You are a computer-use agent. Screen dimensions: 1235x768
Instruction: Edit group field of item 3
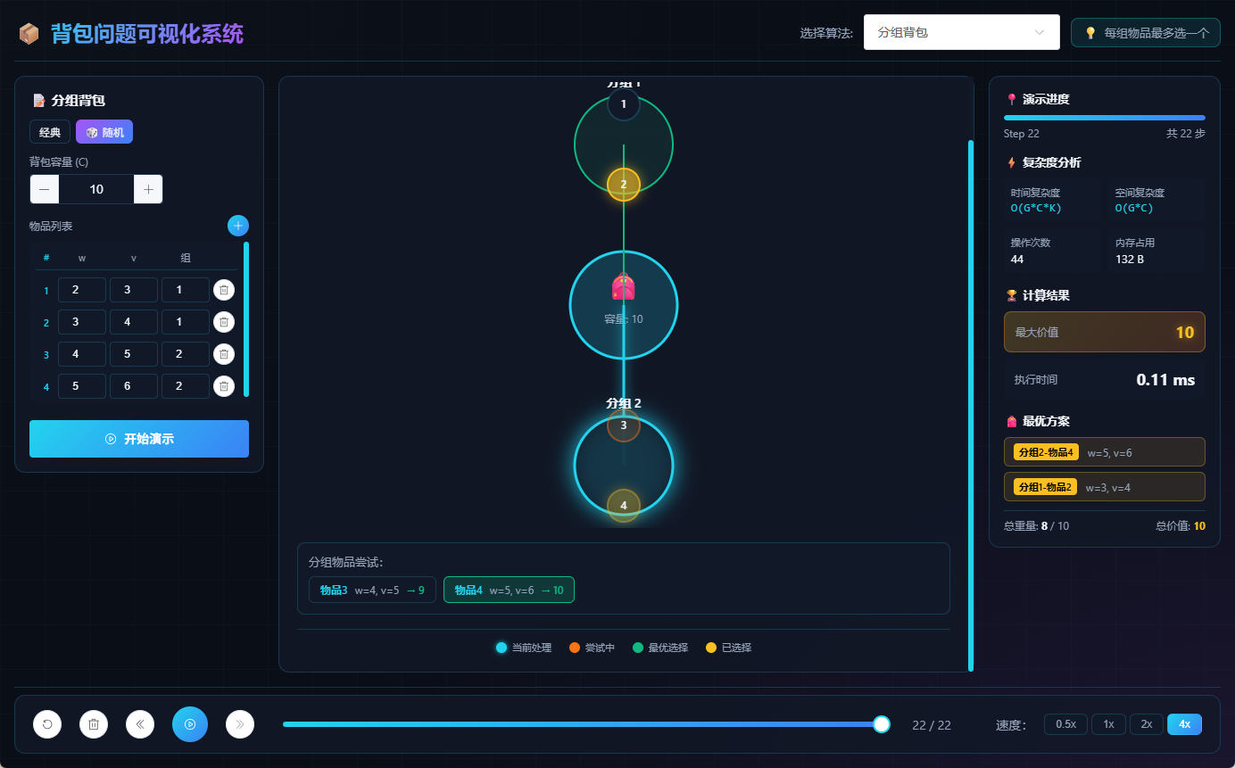tap(186, 354)
